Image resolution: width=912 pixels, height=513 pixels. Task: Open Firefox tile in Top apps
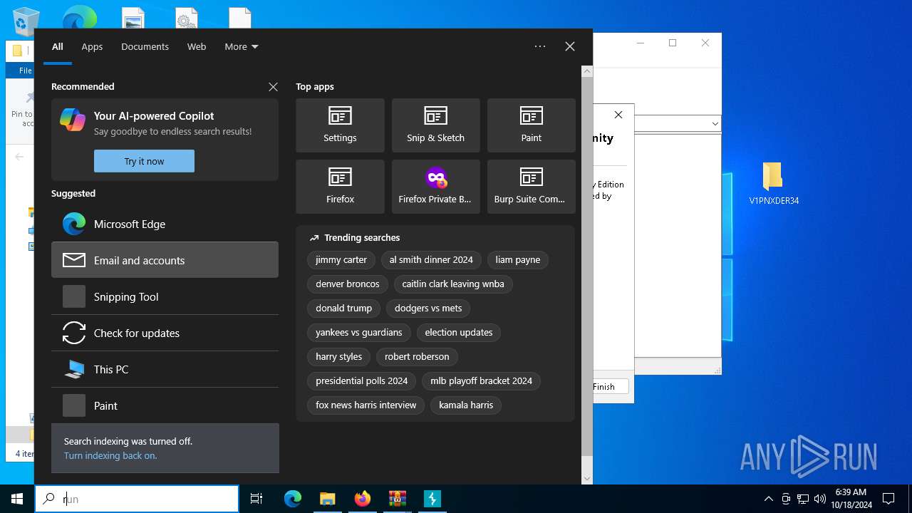[x=340, y=187]
